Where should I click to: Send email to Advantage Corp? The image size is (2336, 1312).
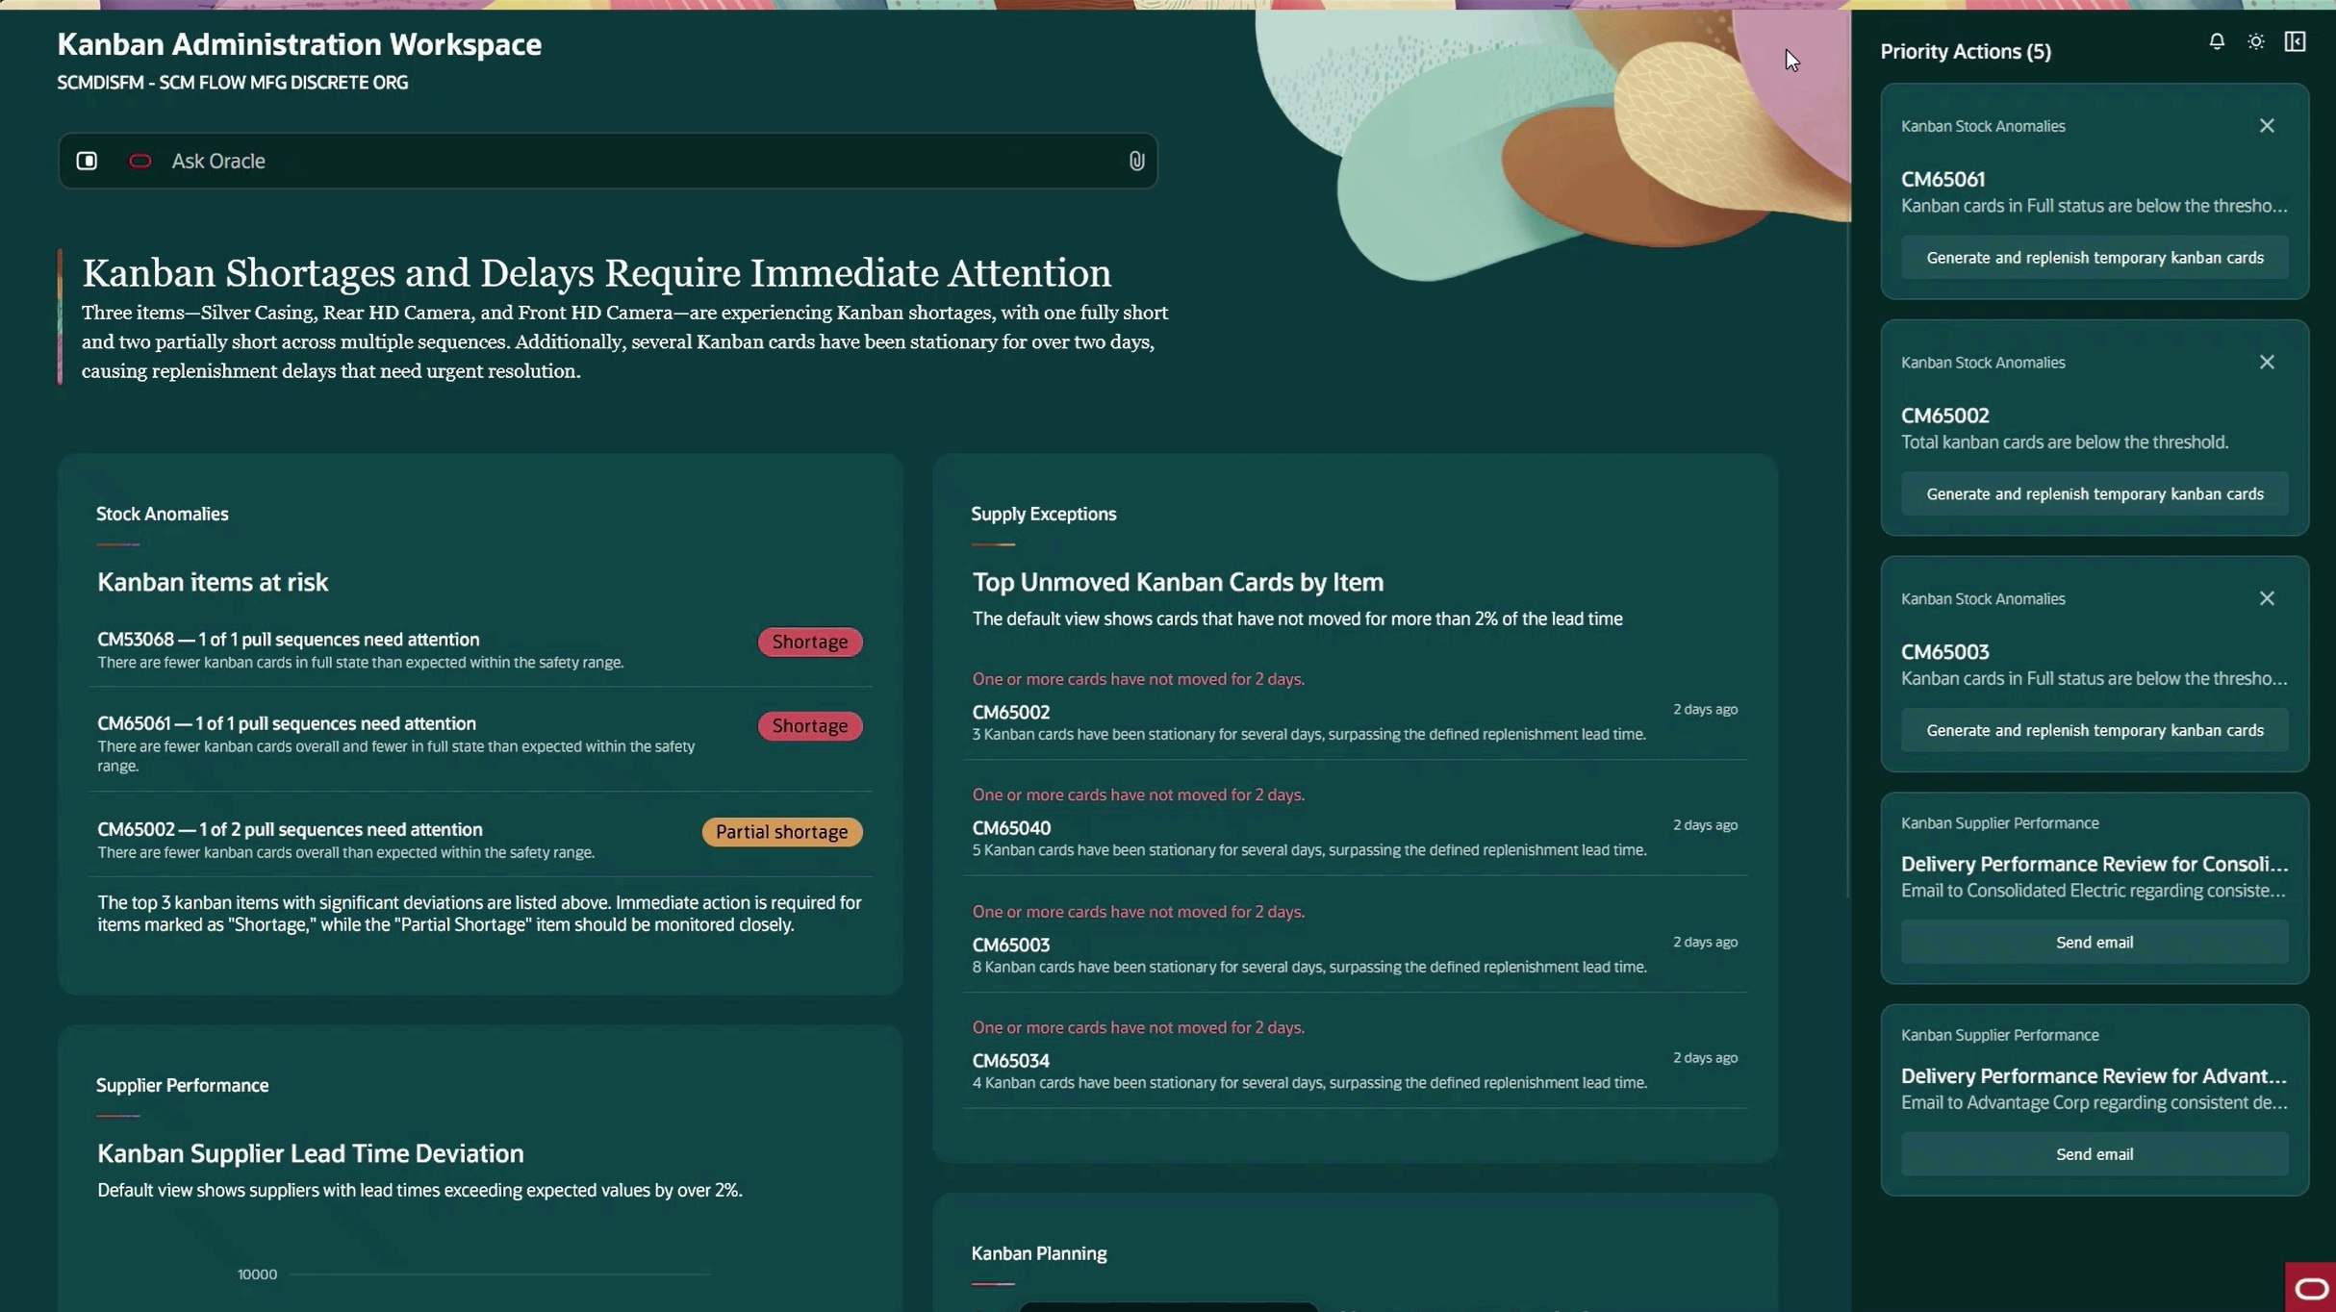coord(2095,1154)
